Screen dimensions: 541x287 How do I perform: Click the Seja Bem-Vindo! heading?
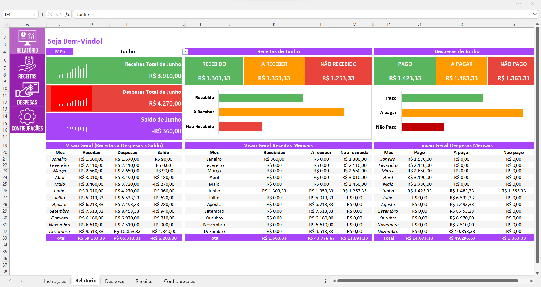(75, 41)
